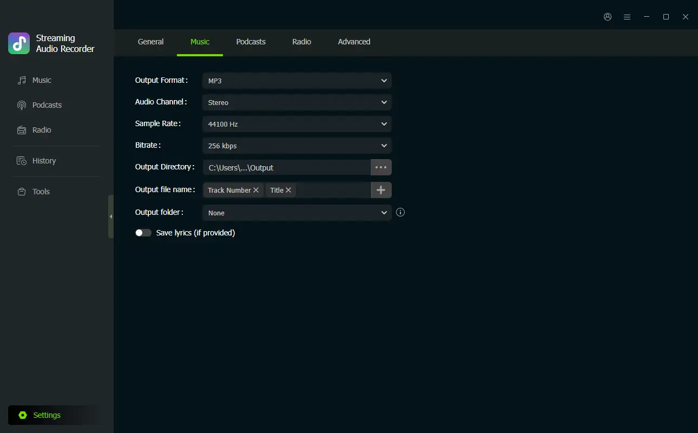
Task: Add a file name tag with plus button
Action: click(x=381, y=190)
